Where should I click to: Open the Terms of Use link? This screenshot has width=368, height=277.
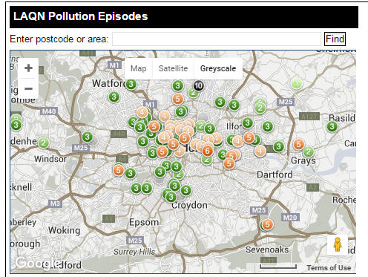329,267
